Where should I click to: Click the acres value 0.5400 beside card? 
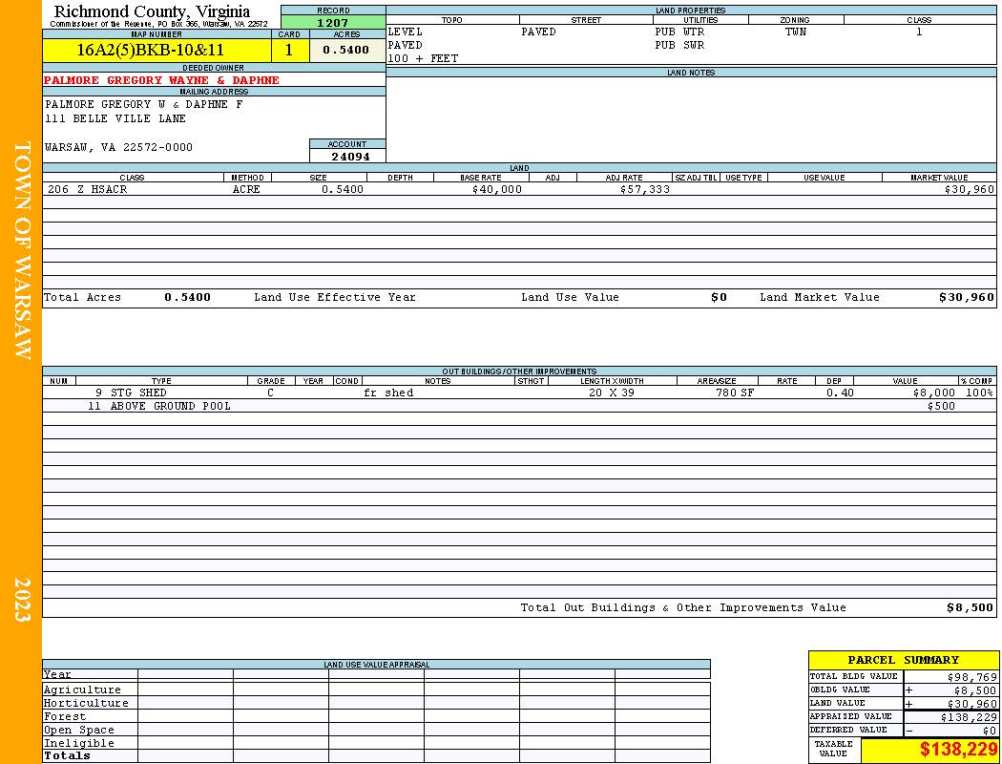(x=345, y=50)
